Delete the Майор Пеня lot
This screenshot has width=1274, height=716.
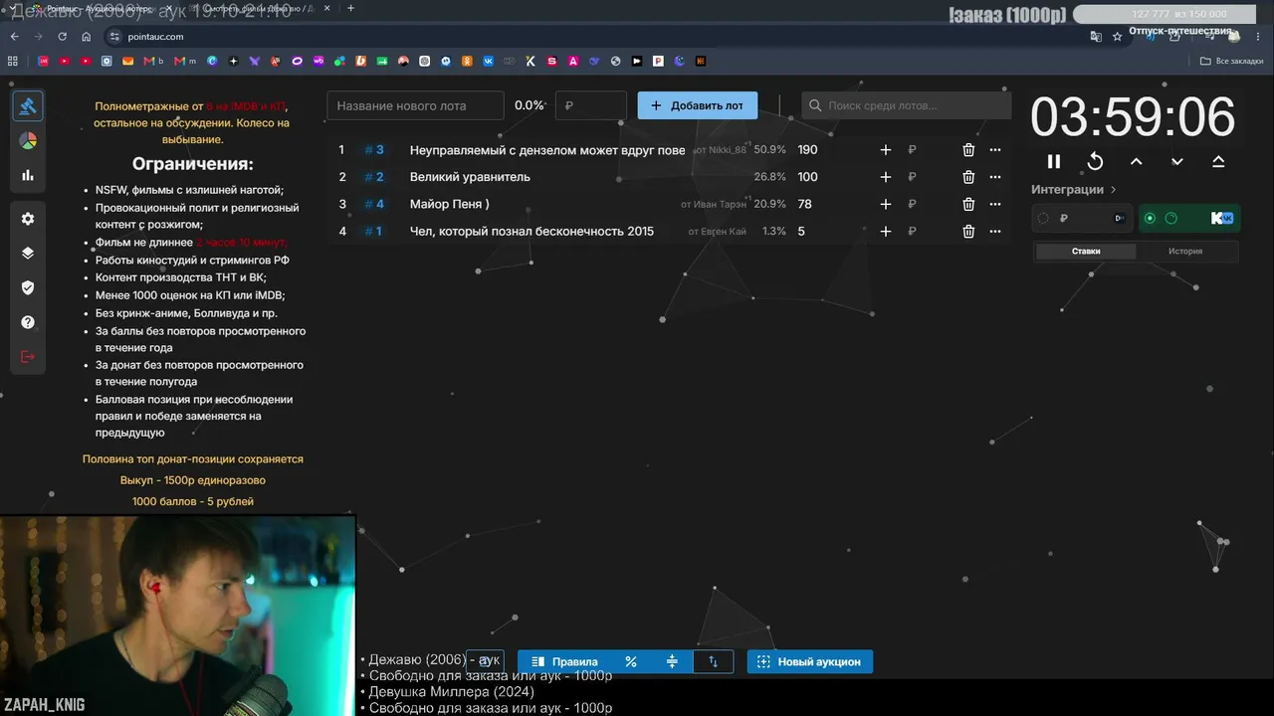(x=968, y=204)
